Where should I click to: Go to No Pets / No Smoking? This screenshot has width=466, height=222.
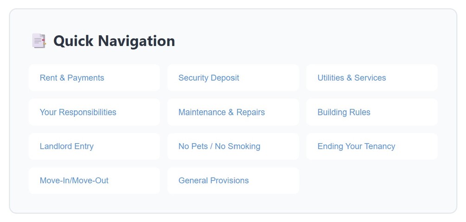coord(219,146)
